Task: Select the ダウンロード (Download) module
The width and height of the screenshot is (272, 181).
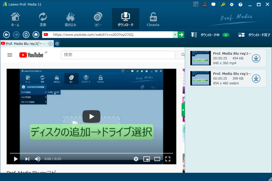Action: pyautogui.click(x=126, y=19)
